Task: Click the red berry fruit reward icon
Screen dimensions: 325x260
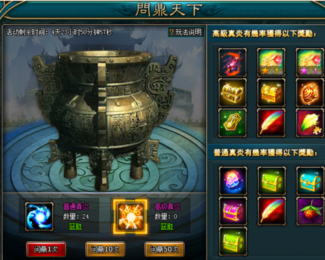Action: (x=310, y=211)
